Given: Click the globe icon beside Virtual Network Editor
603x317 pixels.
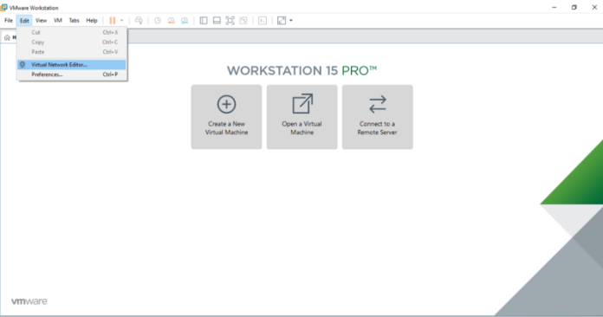Looking at the screenshot, I should tap(23, 65).
